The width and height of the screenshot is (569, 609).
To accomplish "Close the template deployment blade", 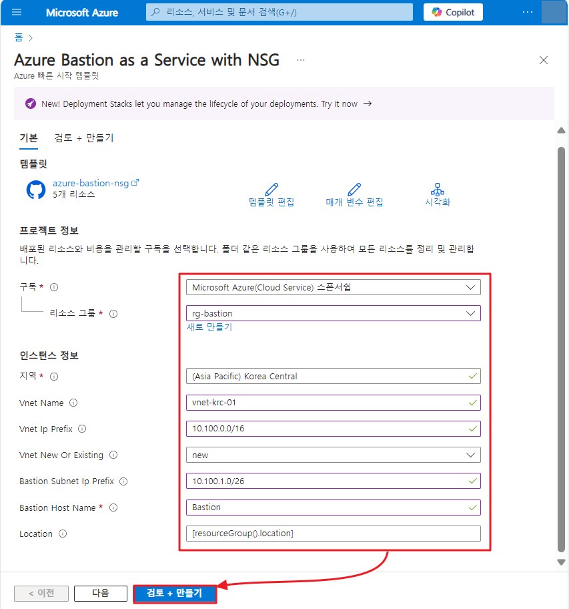I will coord(544,60).
